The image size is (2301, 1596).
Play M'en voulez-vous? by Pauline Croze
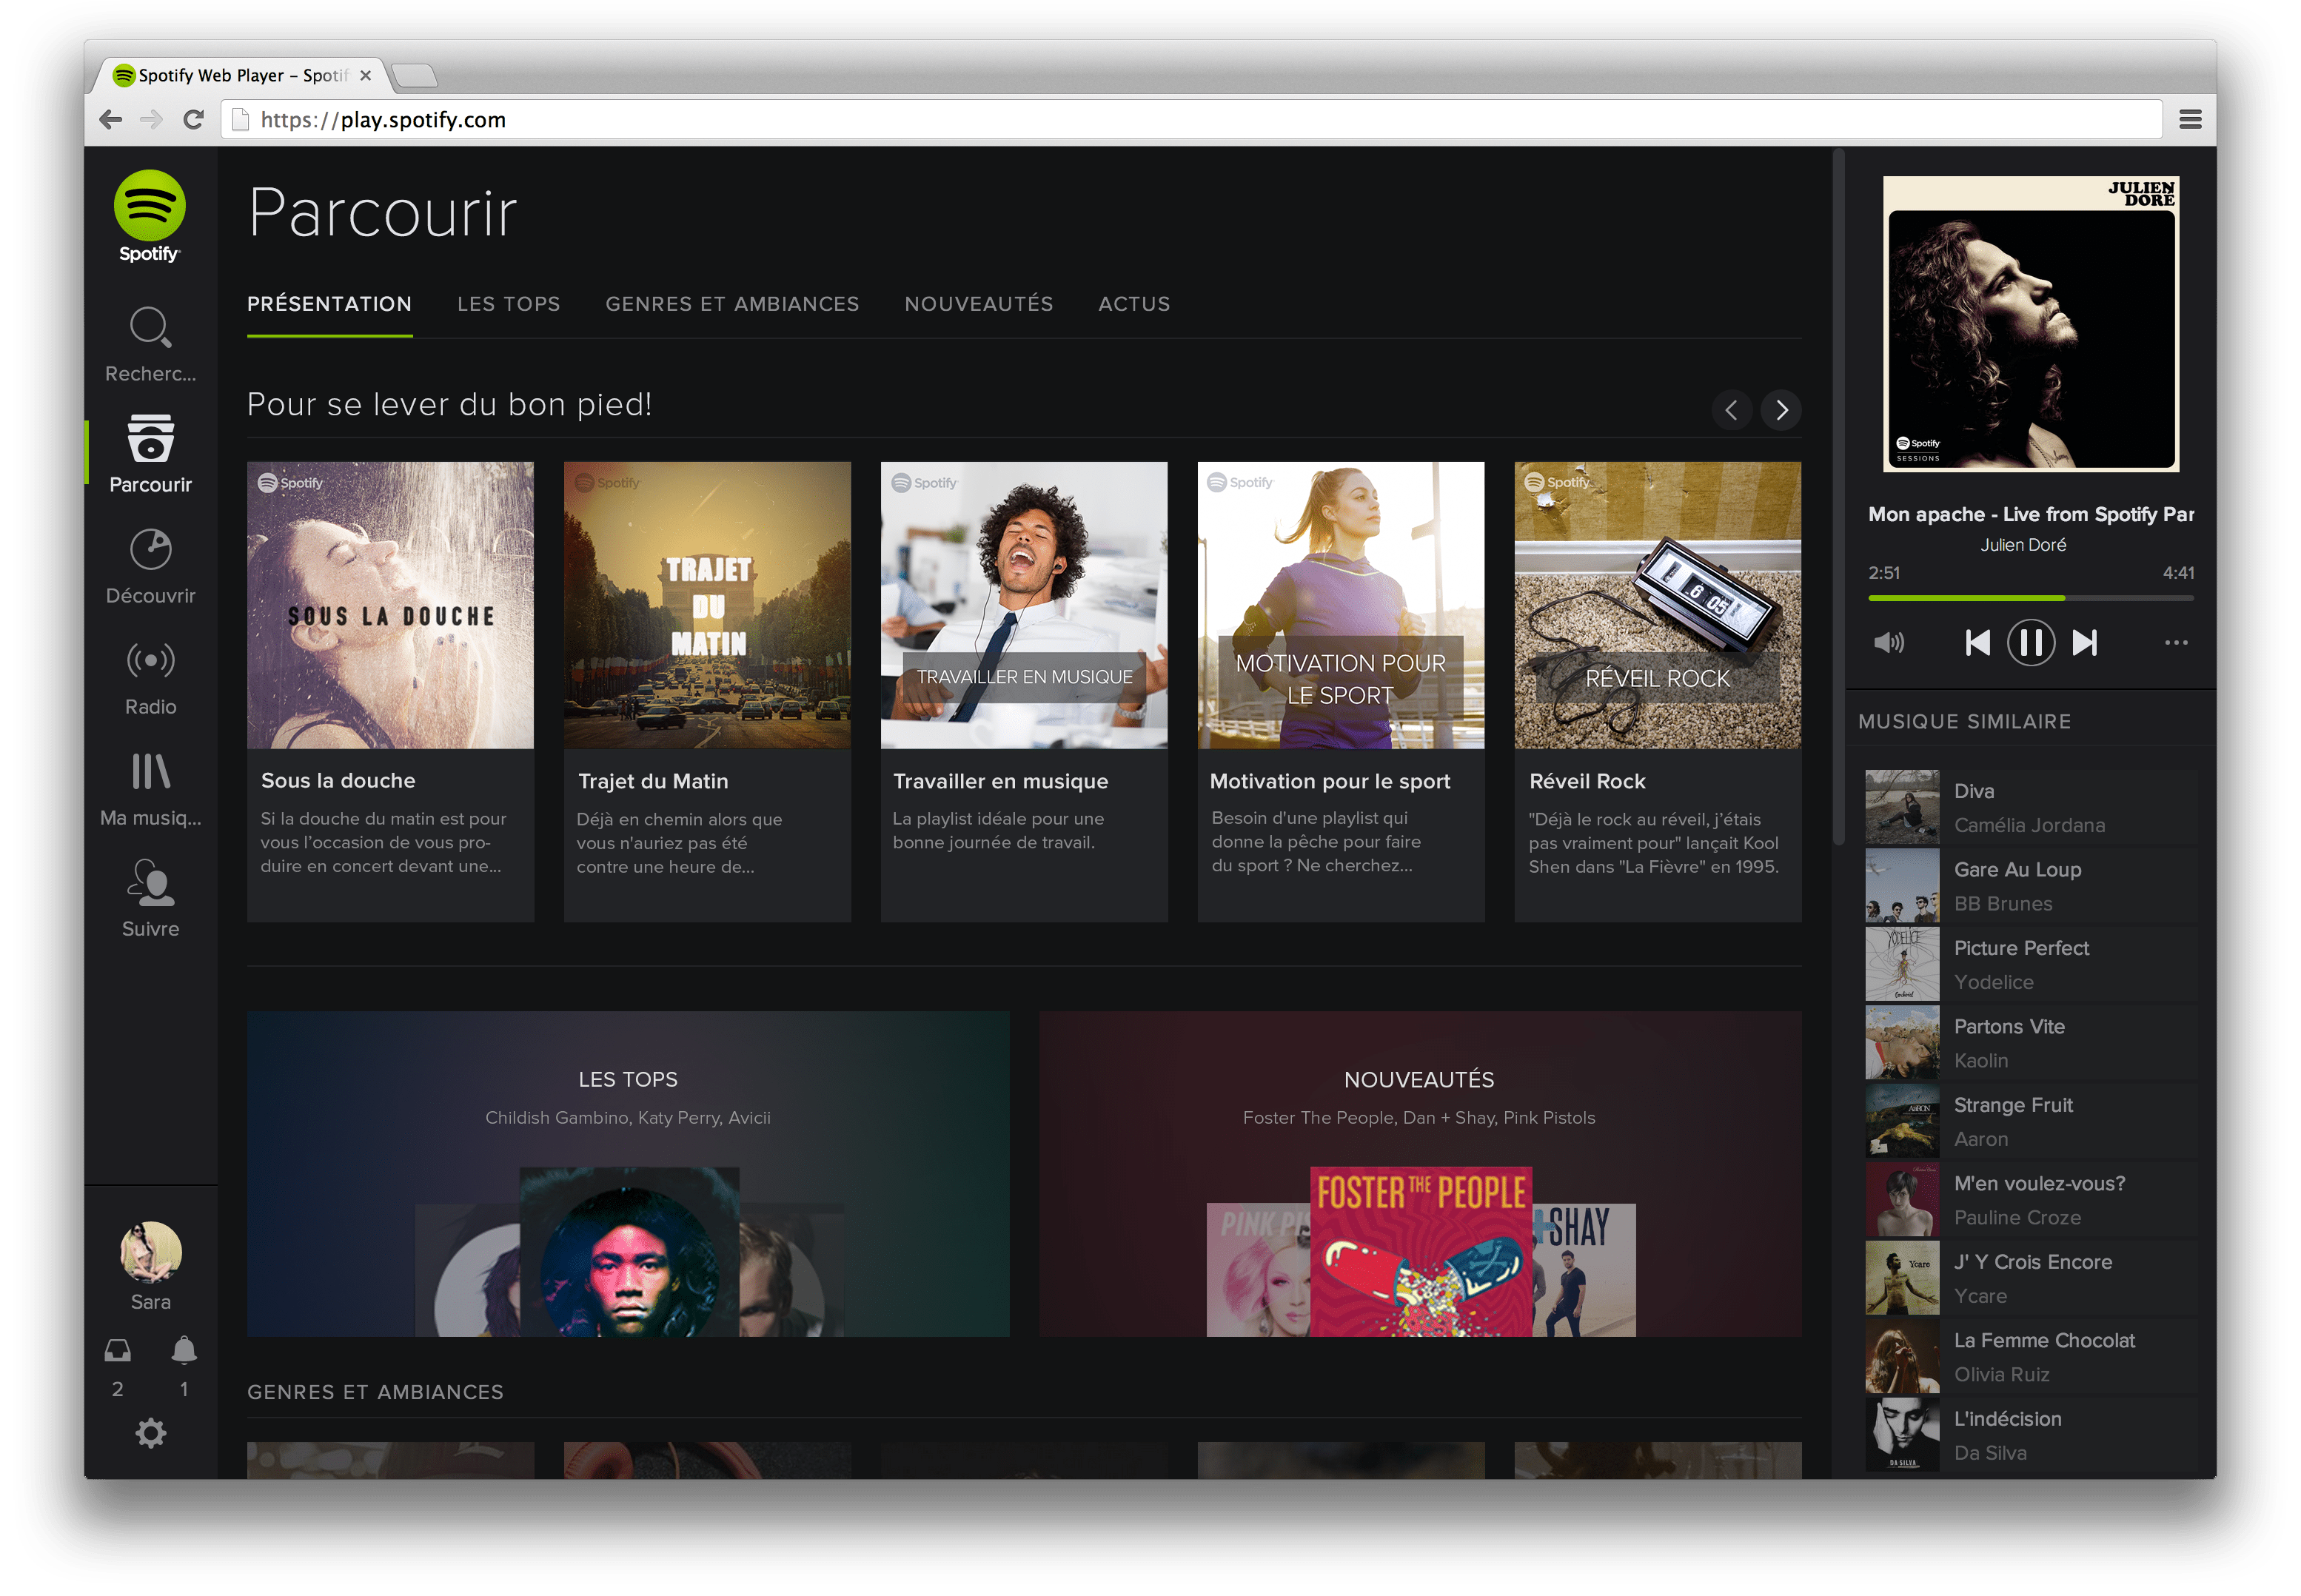coord(2030,1200)
